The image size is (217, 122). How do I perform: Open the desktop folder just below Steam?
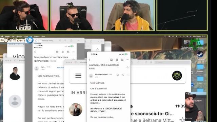pos(200,67)
